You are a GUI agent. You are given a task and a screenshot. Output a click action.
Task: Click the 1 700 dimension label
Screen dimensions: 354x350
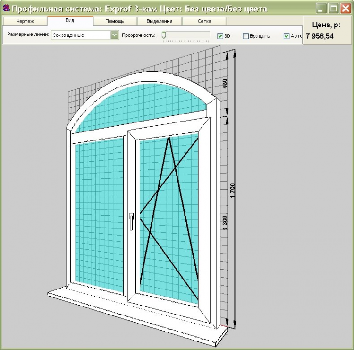[x=233, y=190]
